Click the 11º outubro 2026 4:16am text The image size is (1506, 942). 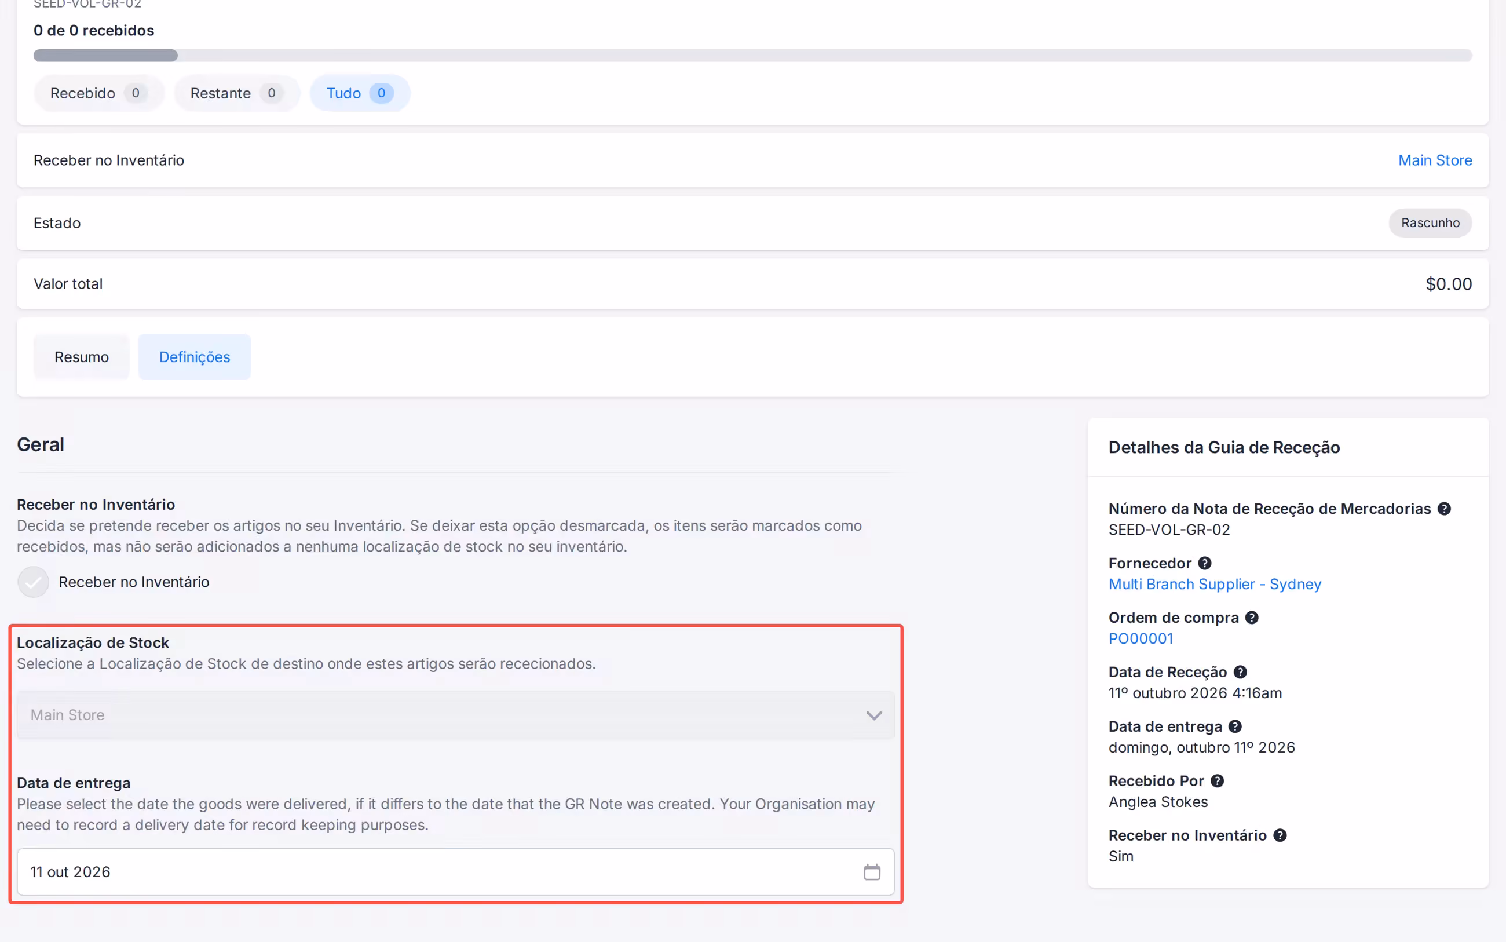coord(1194,693)
